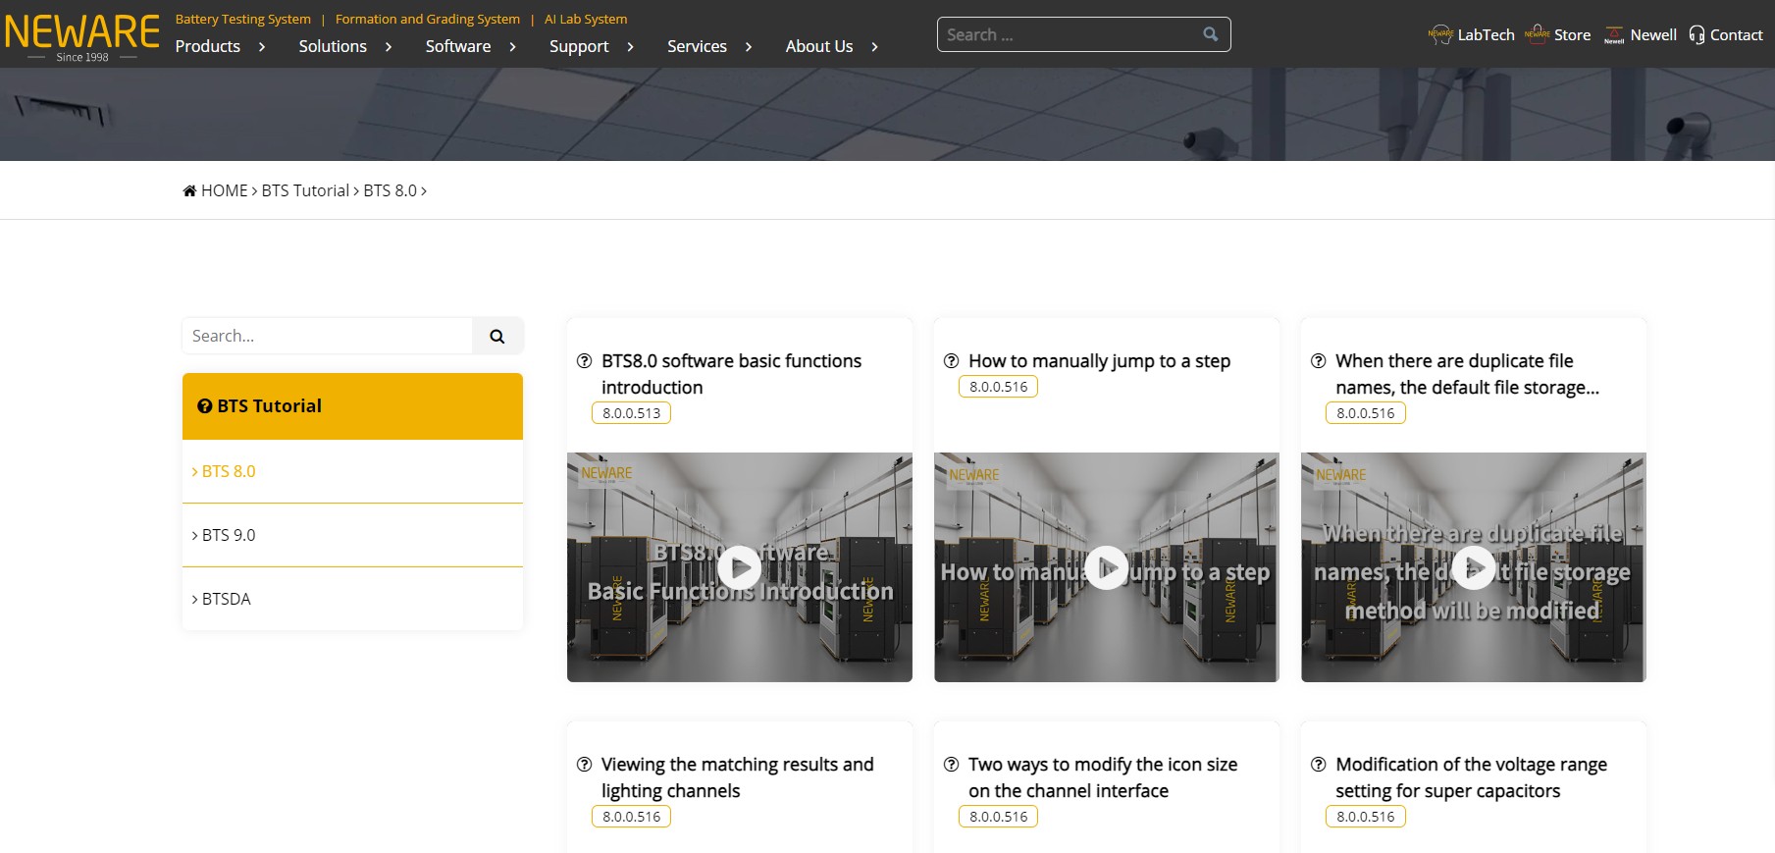Viewport: 1775px width, 853px height.
Task: Select BTS 8.0 in the tutorial sidebar
Action: [x=352, y=471]
